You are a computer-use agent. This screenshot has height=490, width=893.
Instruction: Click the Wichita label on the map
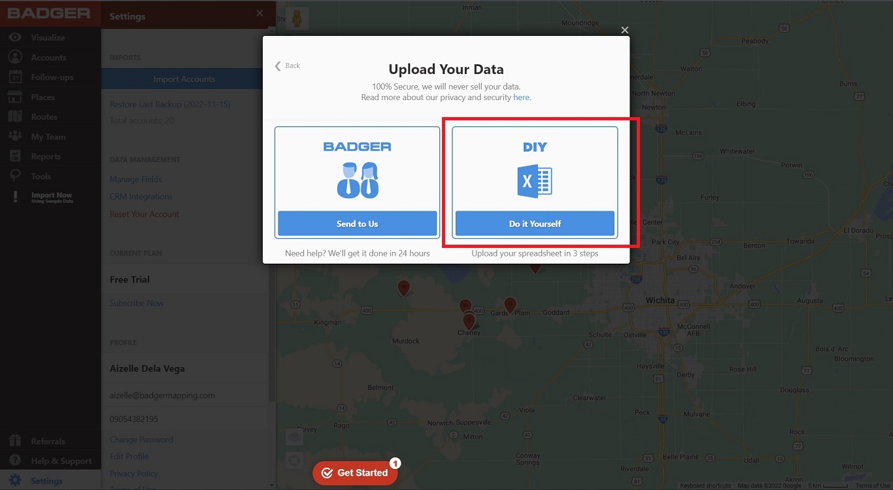tap(660, 300)
